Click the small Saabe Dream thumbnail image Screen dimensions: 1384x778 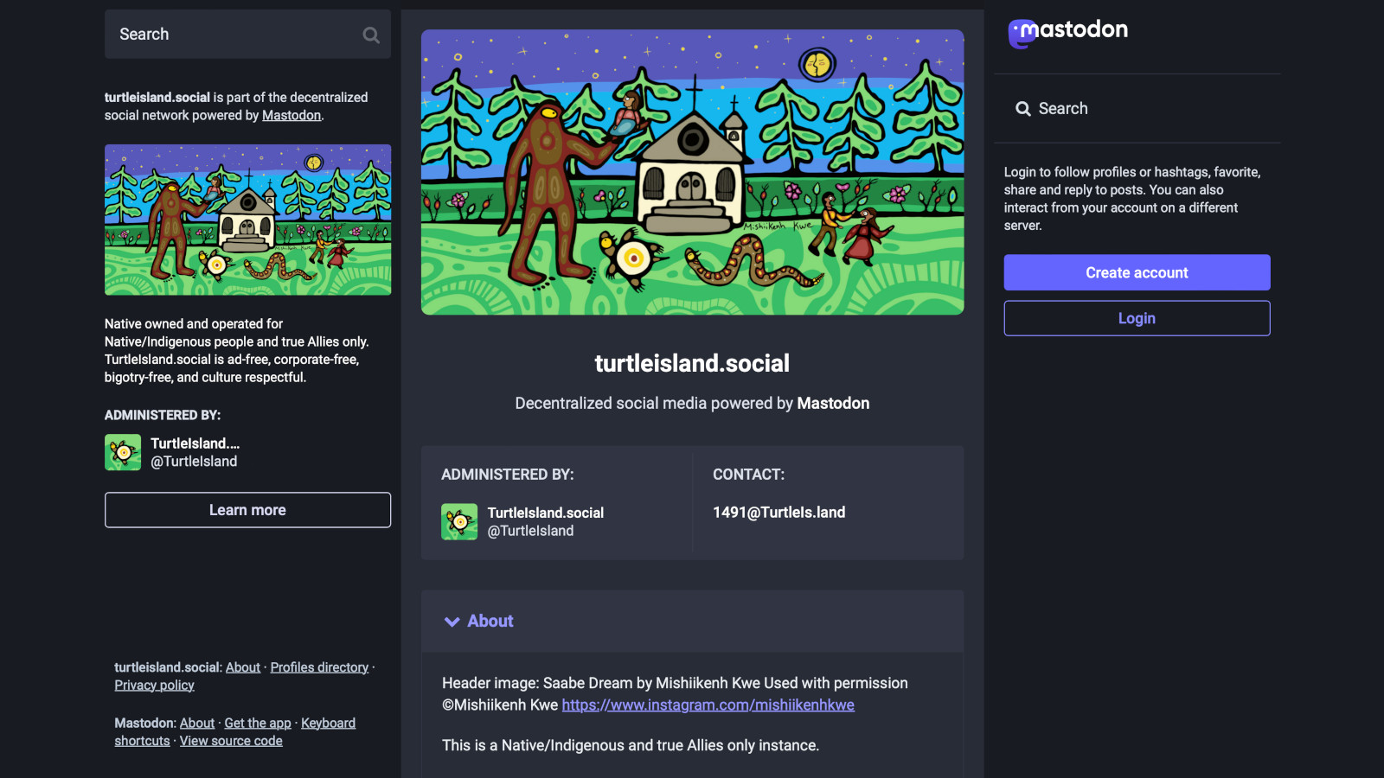click(247, 220)
